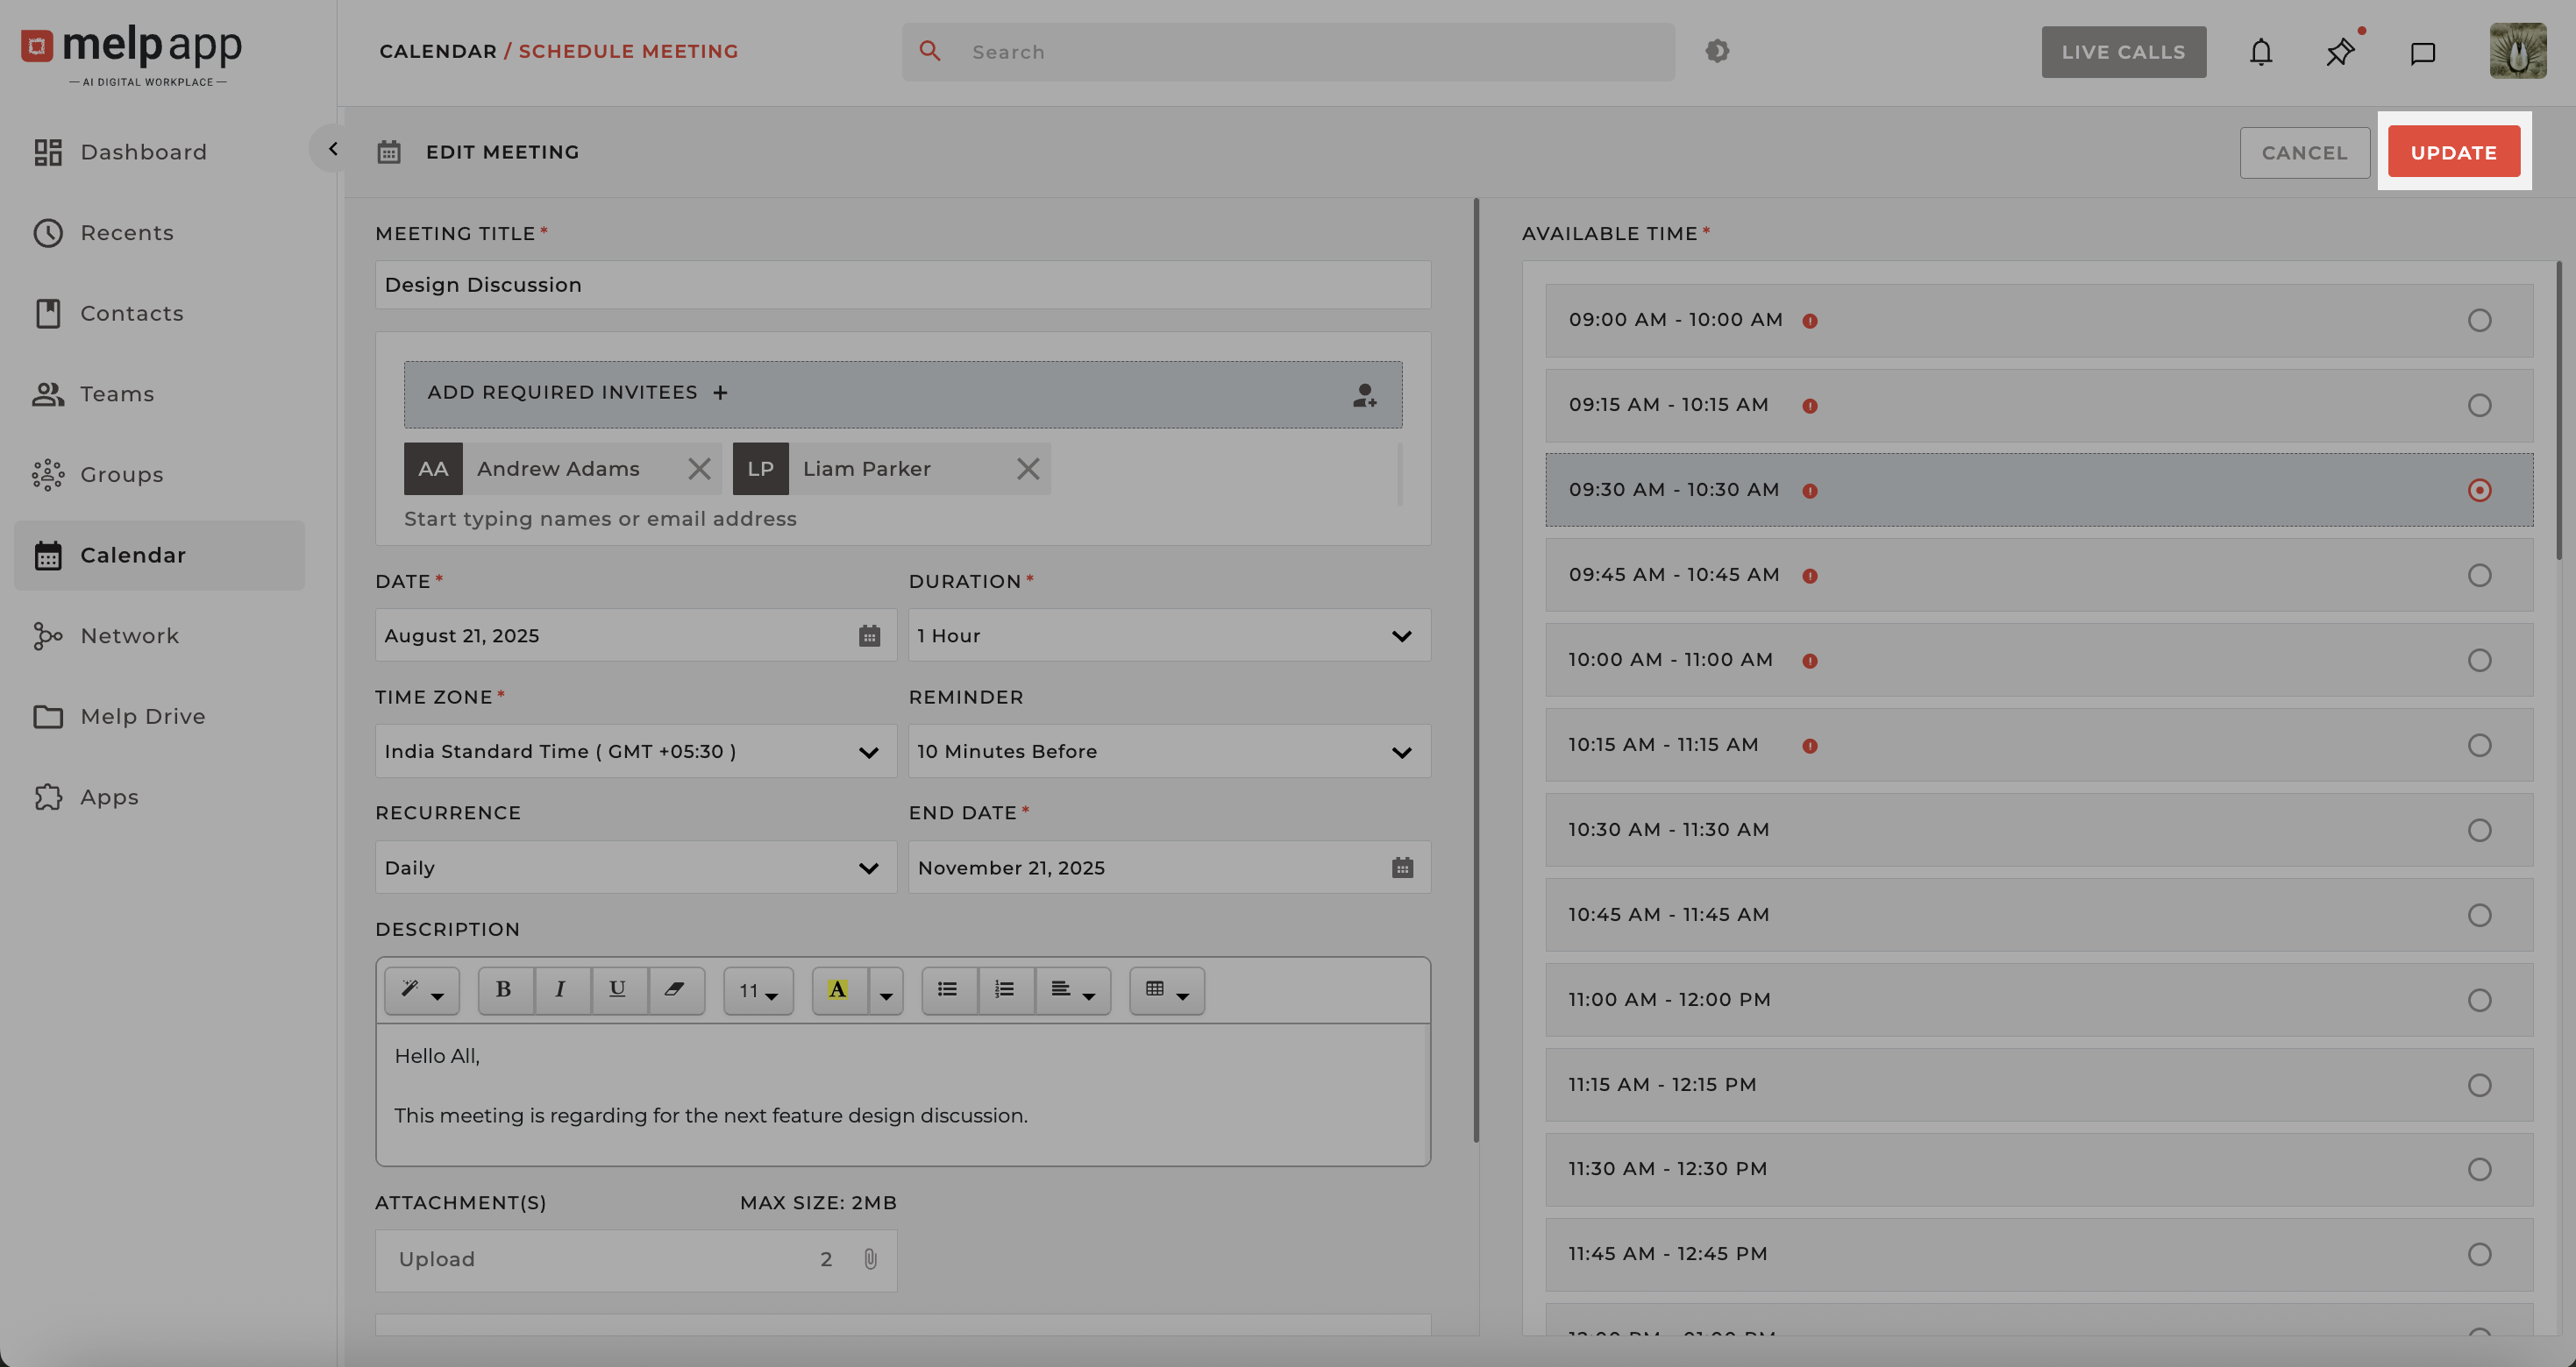Image resolution: width=2576 pixels, height=1367 pixels.
Task: Click the attachment paperclip icon
Action: pyautogui.click(x=870, y=1259)
